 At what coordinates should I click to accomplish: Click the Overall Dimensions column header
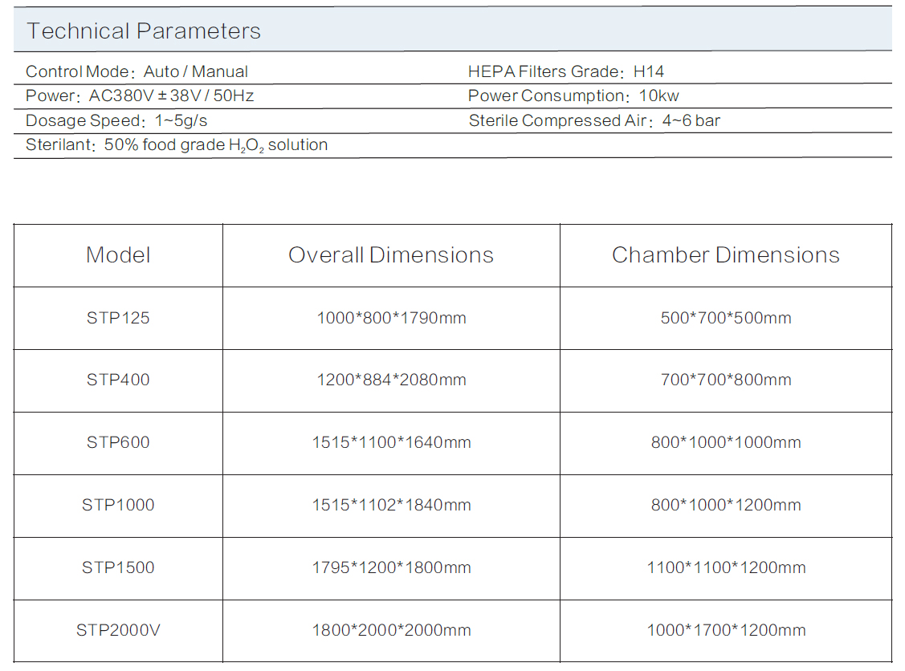pyautogui.click(x=391, y=255)
